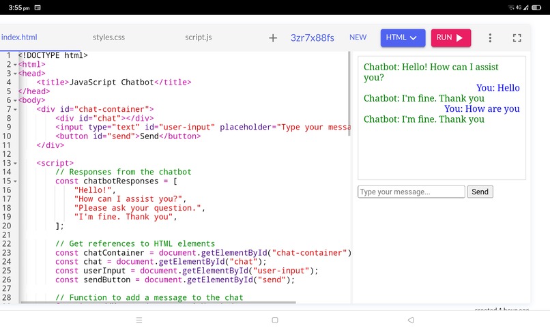Place cursor on '"I'm fine. Thank you"' code line
Image resolution: width=550 pixels, height=330 pixels.
(x=126, y=217)
